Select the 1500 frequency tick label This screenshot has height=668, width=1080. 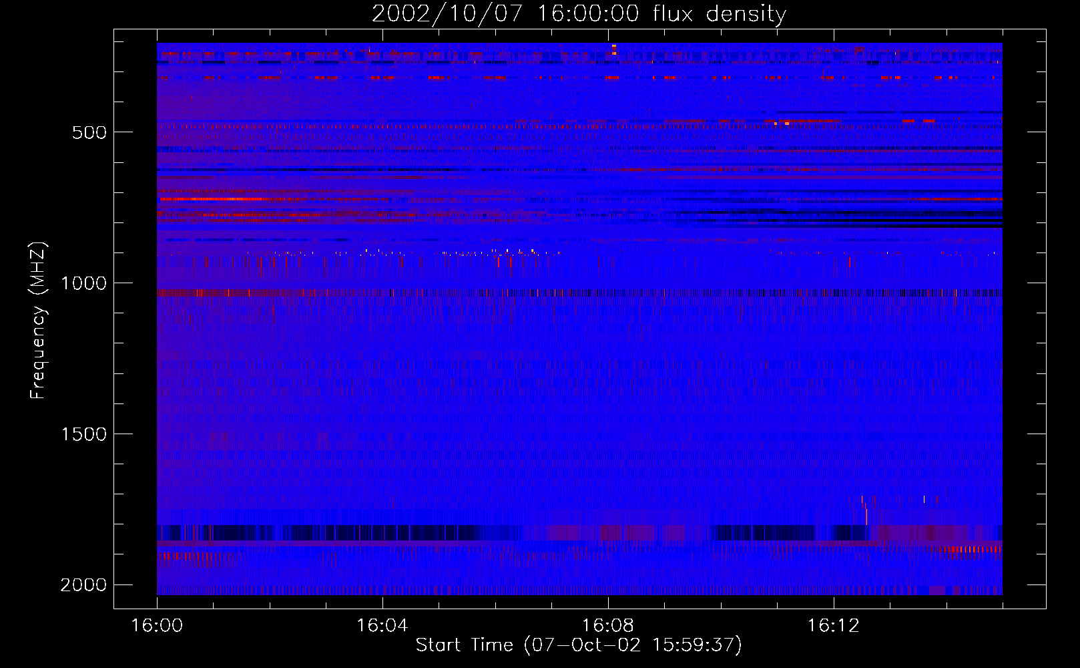[83, 434]
